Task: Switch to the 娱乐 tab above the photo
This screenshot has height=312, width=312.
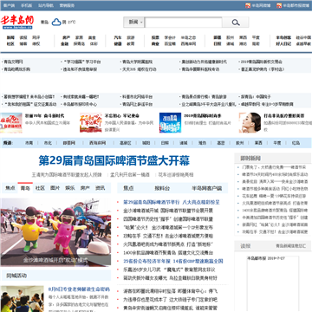Action: 70,188
